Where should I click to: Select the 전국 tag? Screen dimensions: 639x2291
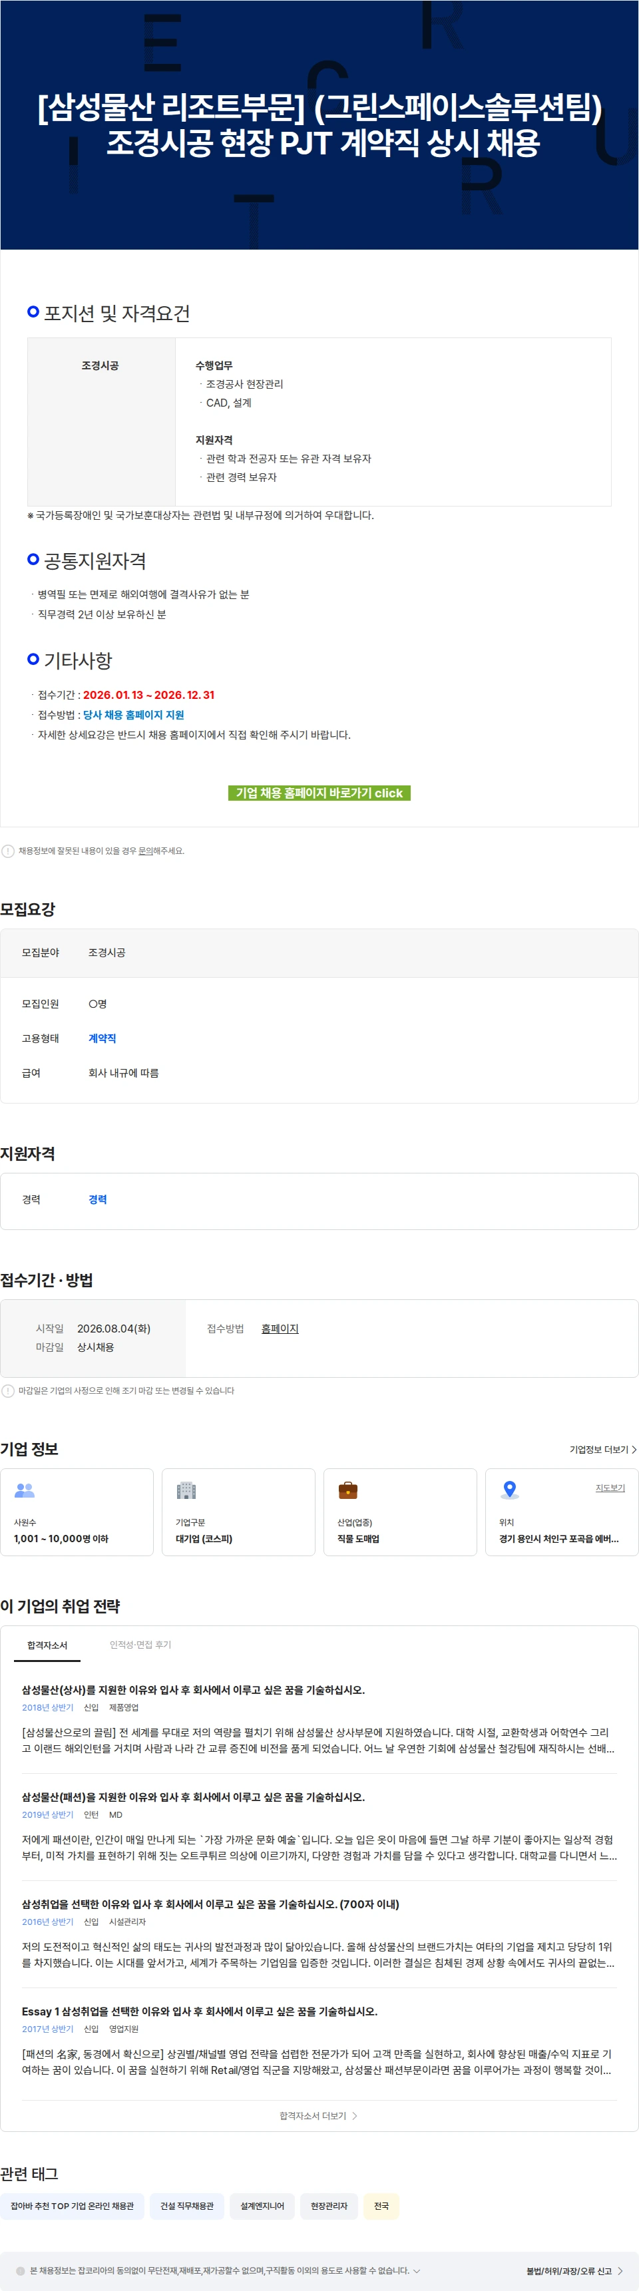click(x=381, y=2206)
